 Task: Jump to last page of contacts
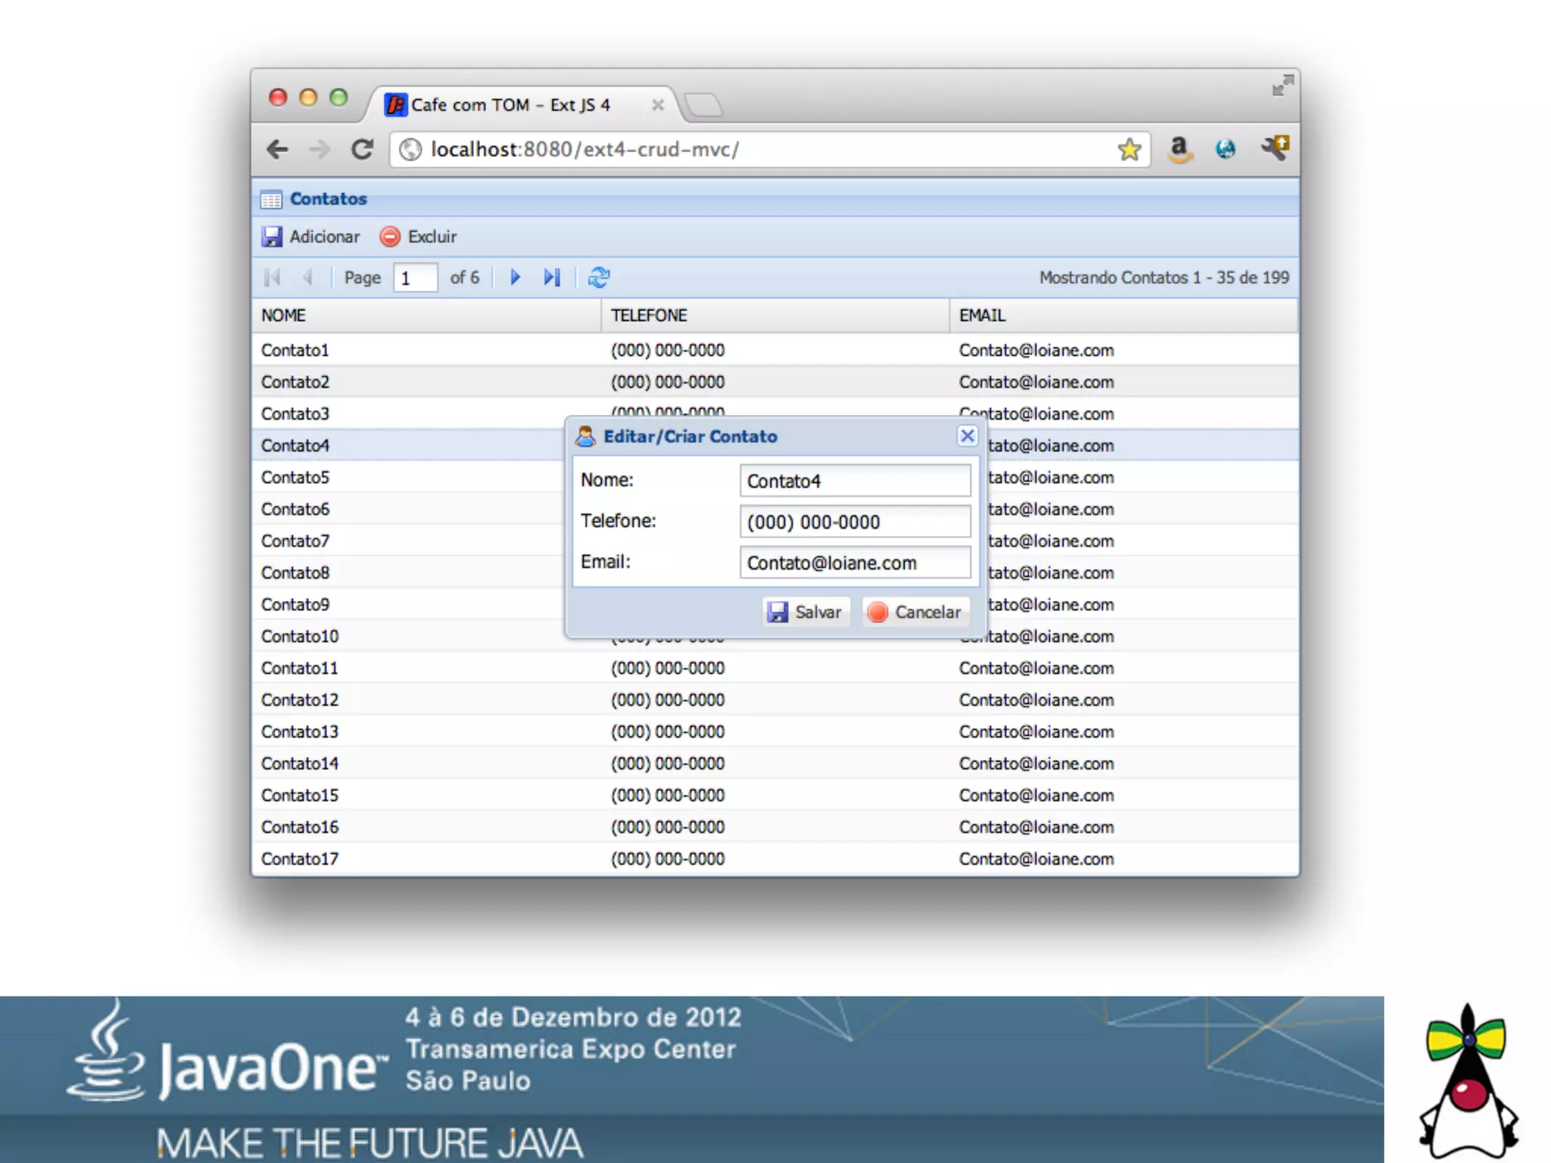pyautogui.click(x=552, y=277)
